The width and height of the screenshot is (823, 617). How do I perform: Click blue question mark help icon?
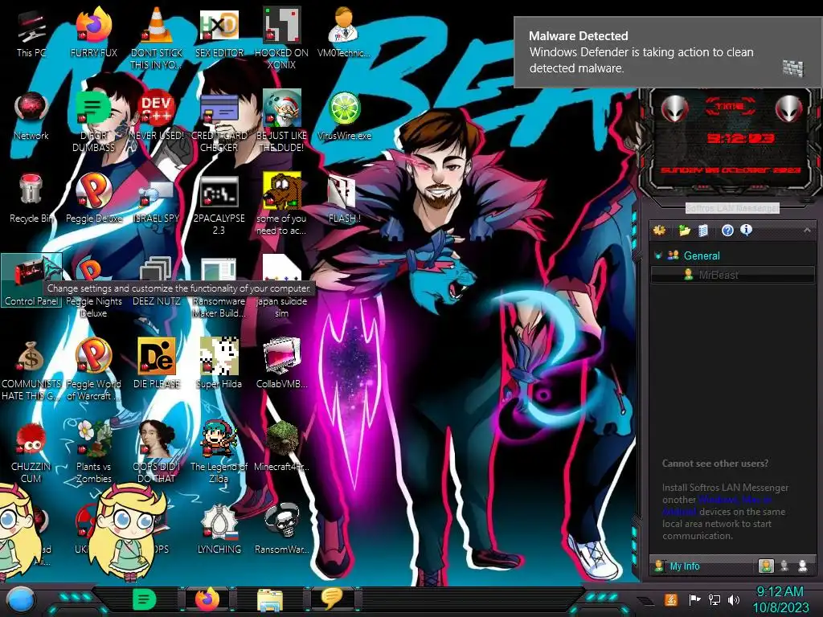(727, 231)
